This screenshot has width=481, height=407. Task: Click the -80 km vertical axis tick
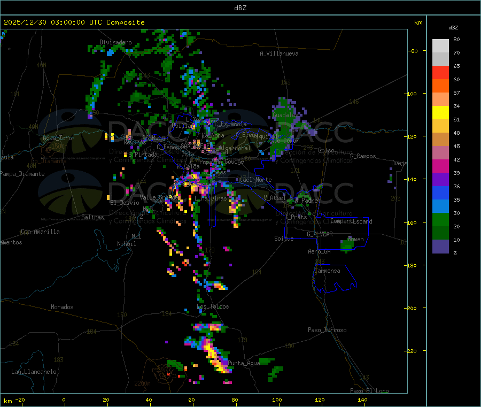[413, 51]
